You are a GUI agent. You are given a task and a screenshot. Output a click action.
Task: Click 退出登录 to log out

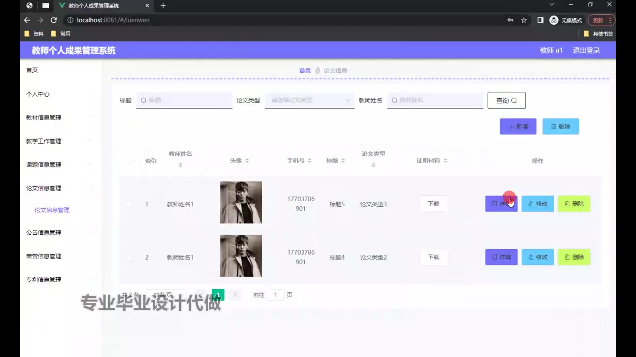coord(586,50)
